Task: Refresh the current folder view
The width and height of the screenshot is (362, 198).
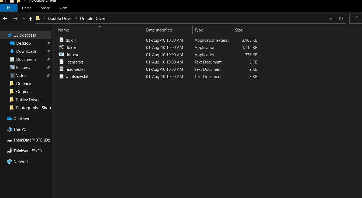Action: 341,18
